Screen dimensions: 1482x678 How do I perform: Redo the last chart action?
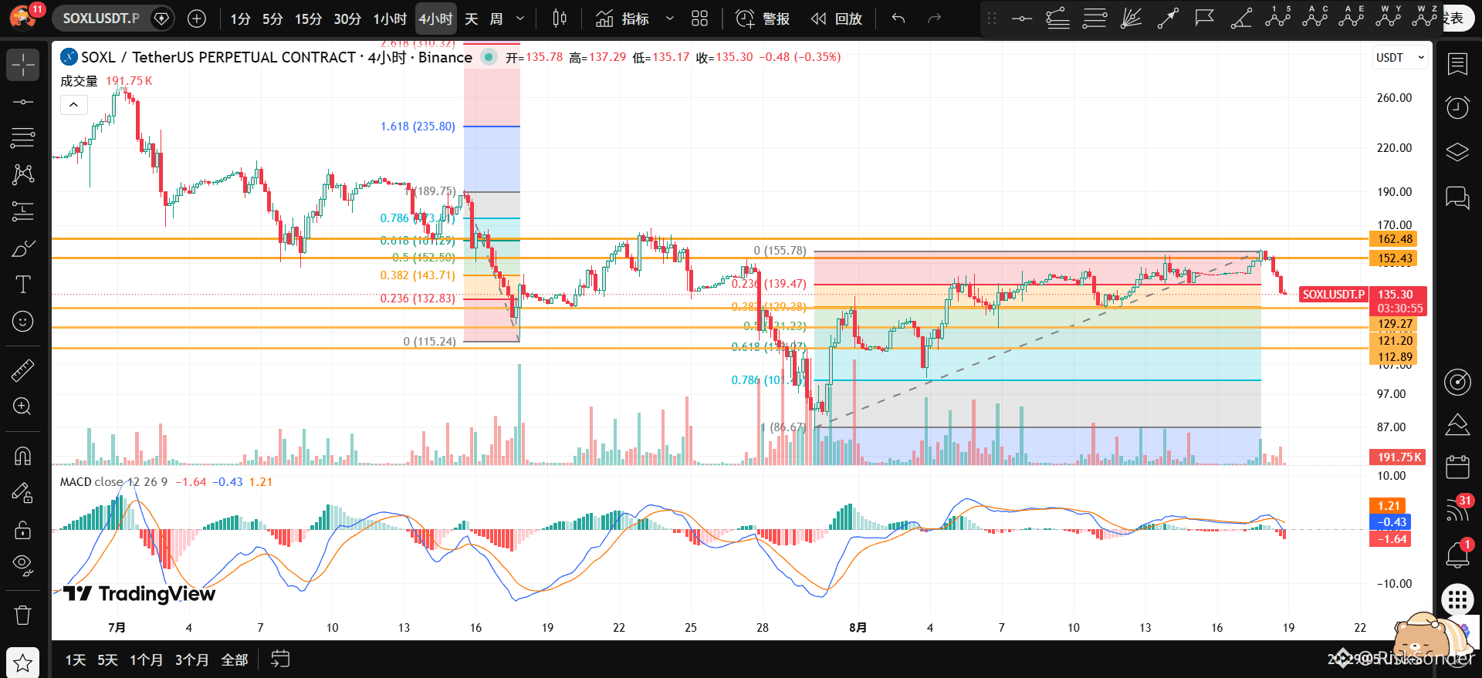[x=934, y=19]
